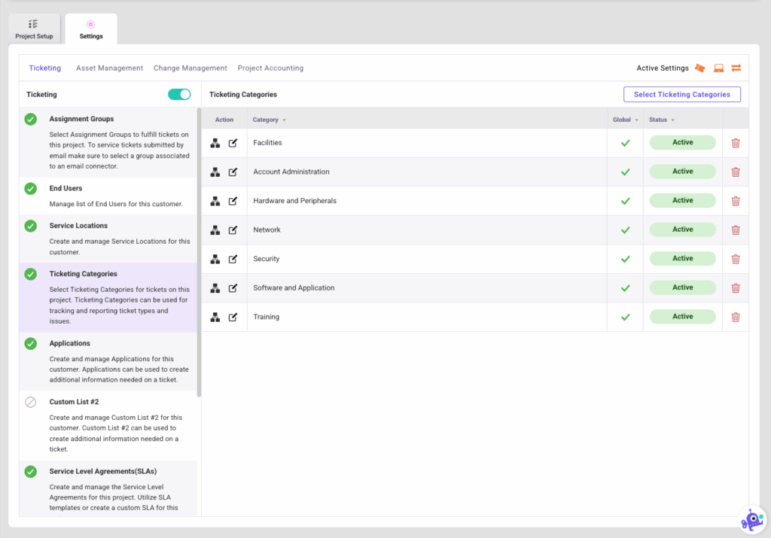Edit the Security ticketing category
771x538 pixels.
pyautogui.click(x=235, y=258)
